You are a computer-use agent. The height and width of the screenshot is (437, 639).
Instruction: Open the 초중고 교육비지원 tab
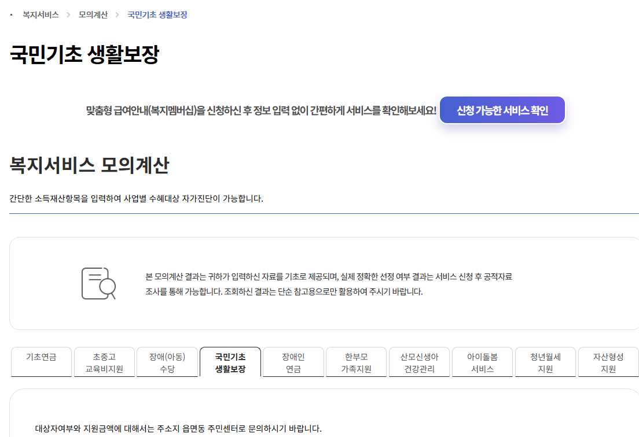point(104,362)
